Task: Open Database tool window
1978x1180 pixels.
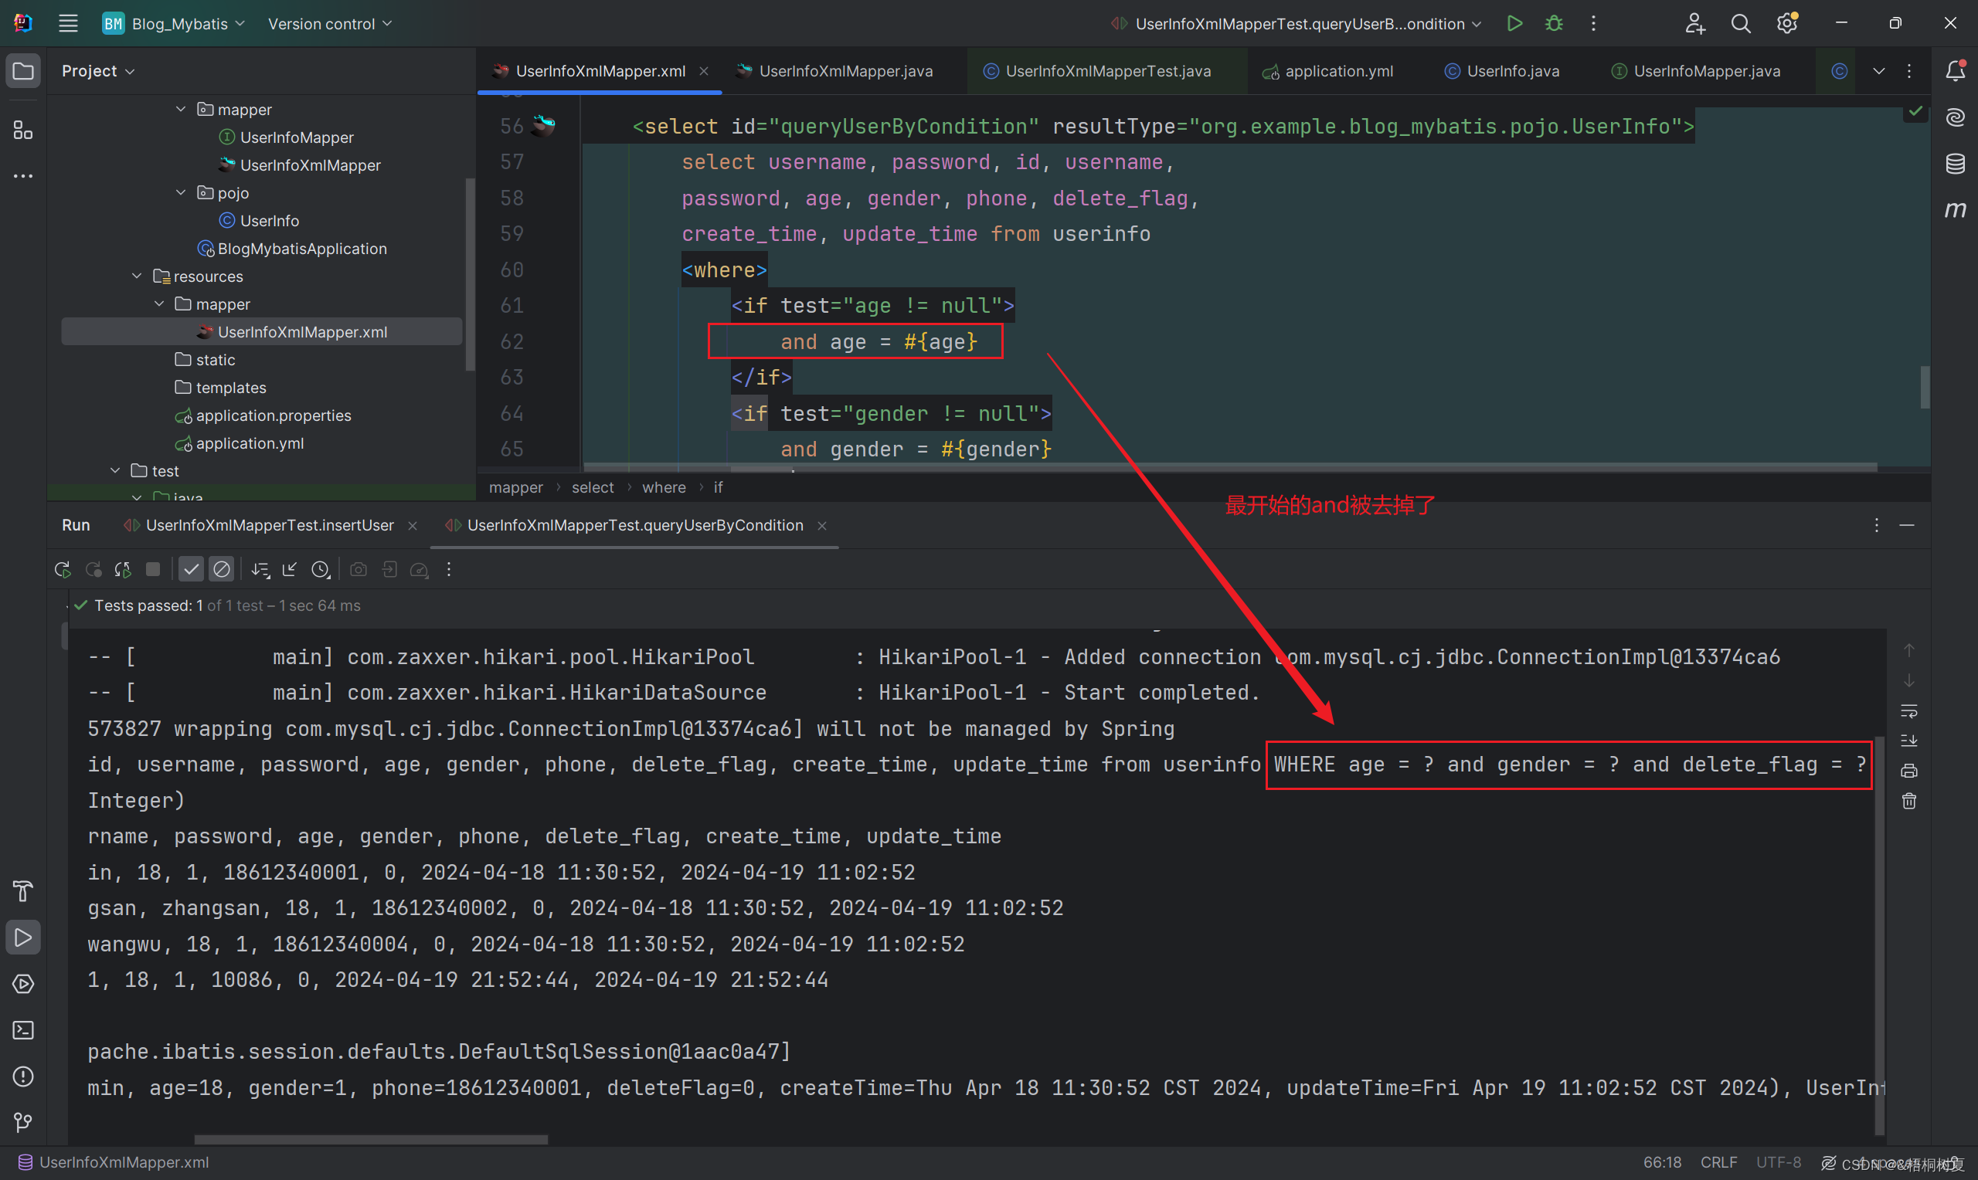Action: (x=1955, y=164)
